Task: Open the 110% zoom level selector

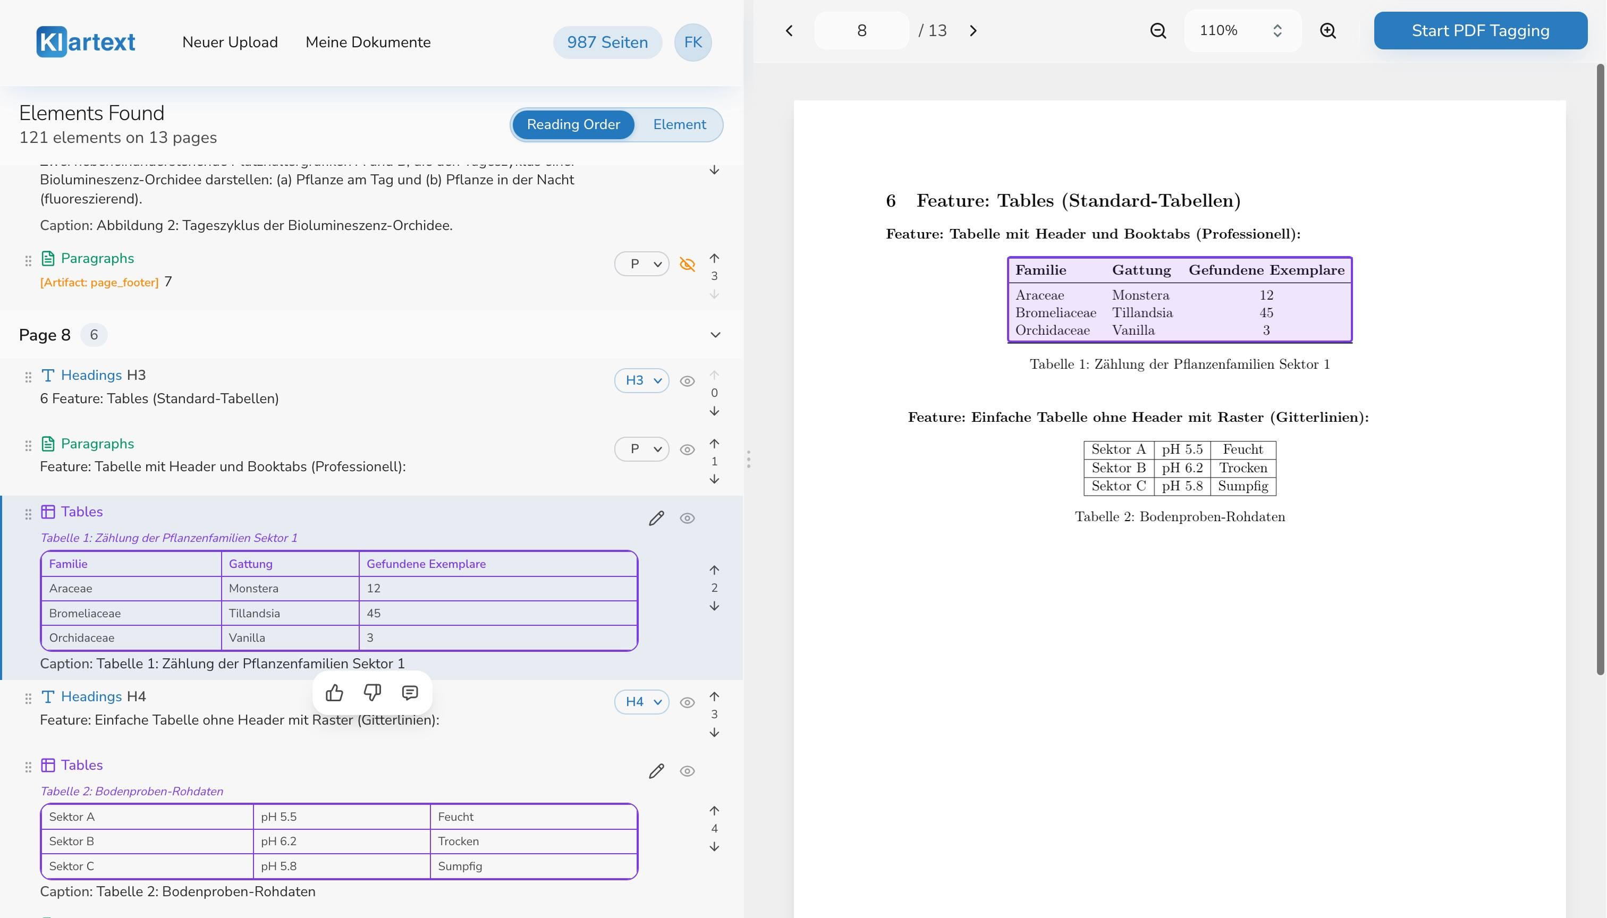Action: tap(1242, 30)
